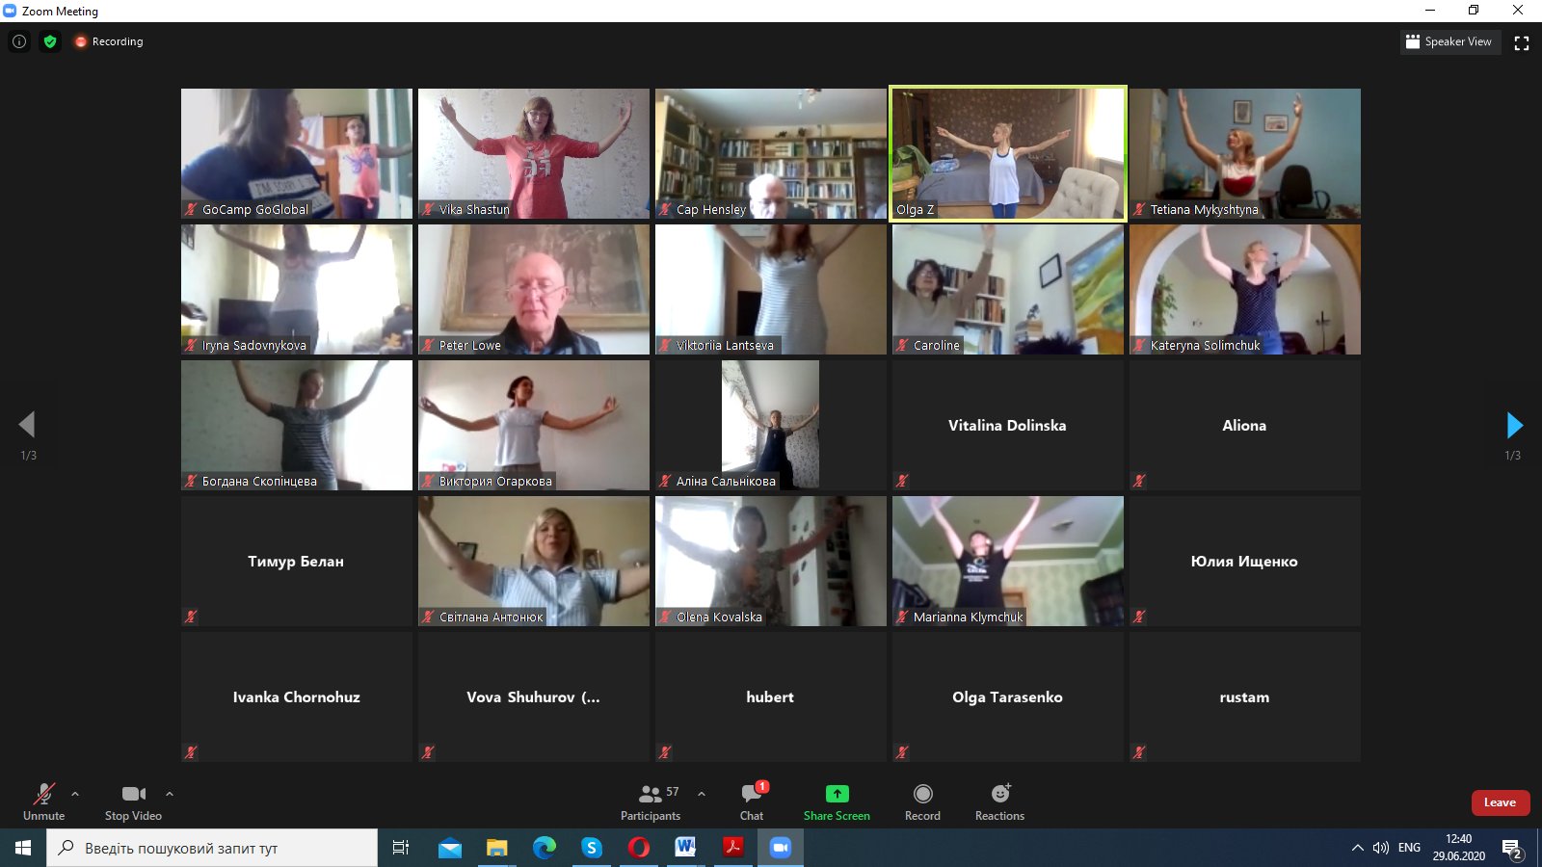Toggle the Record button
This screenshot has width=1542, height=867.
point(922,801)
